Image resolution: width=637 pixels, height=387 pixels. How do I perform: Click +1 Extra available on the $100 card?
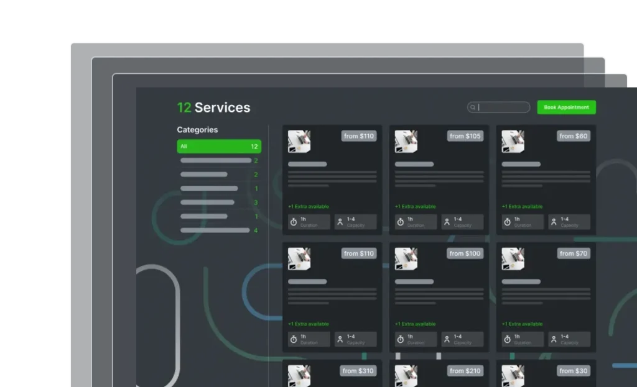[415, 324]
